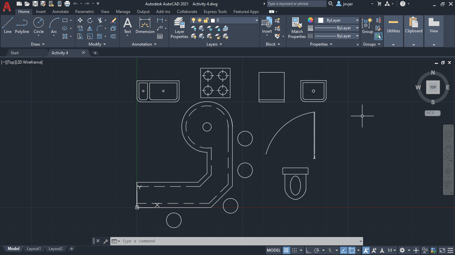
Task: Toggle Ortho mode in status bar
Action: tap(308, 250)
